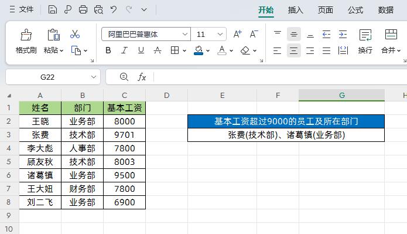Viewport: 407px width, 234px height.
Task: Open the font name combo box
Action: tap(146, 34)
